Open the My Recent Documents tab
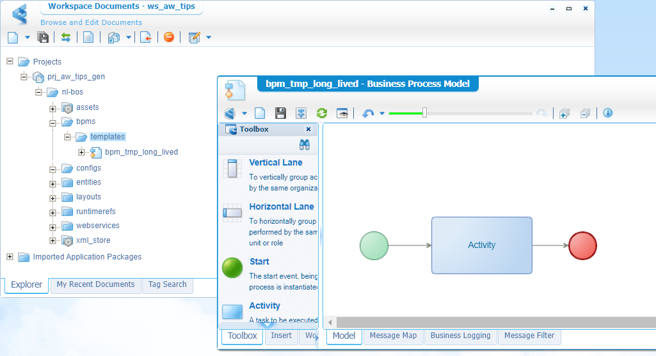 (x=95, y=284)
